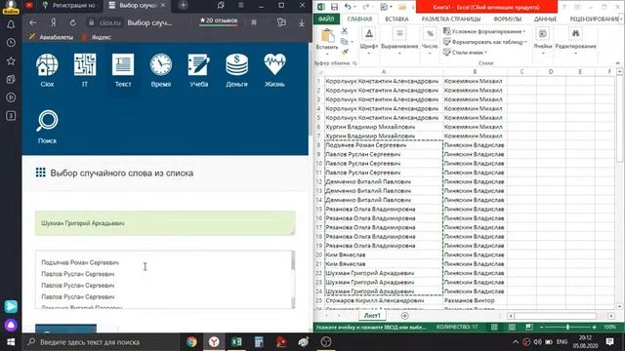625x351 pixels.
Task: Switch to РАЗМЕТКА СТРАНИЦЫ ribbon tab
Action: tap(451, 19)
